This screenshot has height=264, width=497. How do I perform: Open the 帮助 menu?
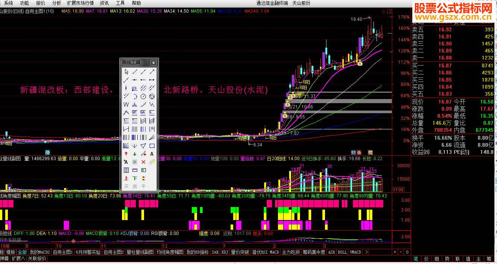[x=136, y=3]
